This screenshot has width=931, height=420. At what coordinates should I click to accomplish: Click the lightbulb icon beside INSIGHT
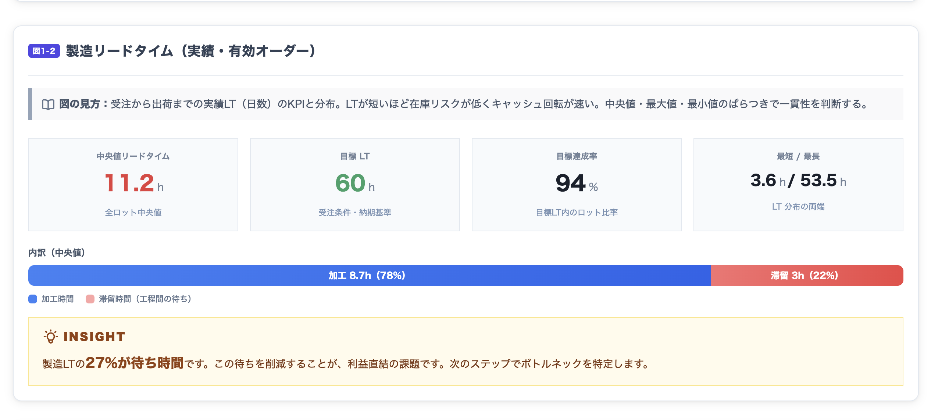50,337
